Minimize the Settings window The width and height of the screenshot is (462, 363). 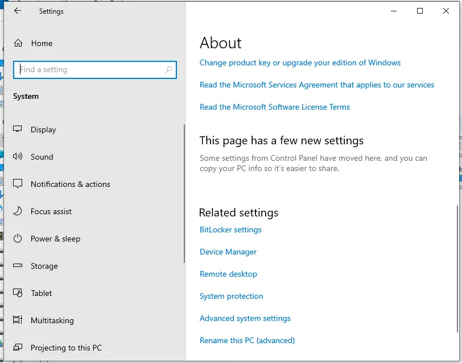click(x=394, y=11)
